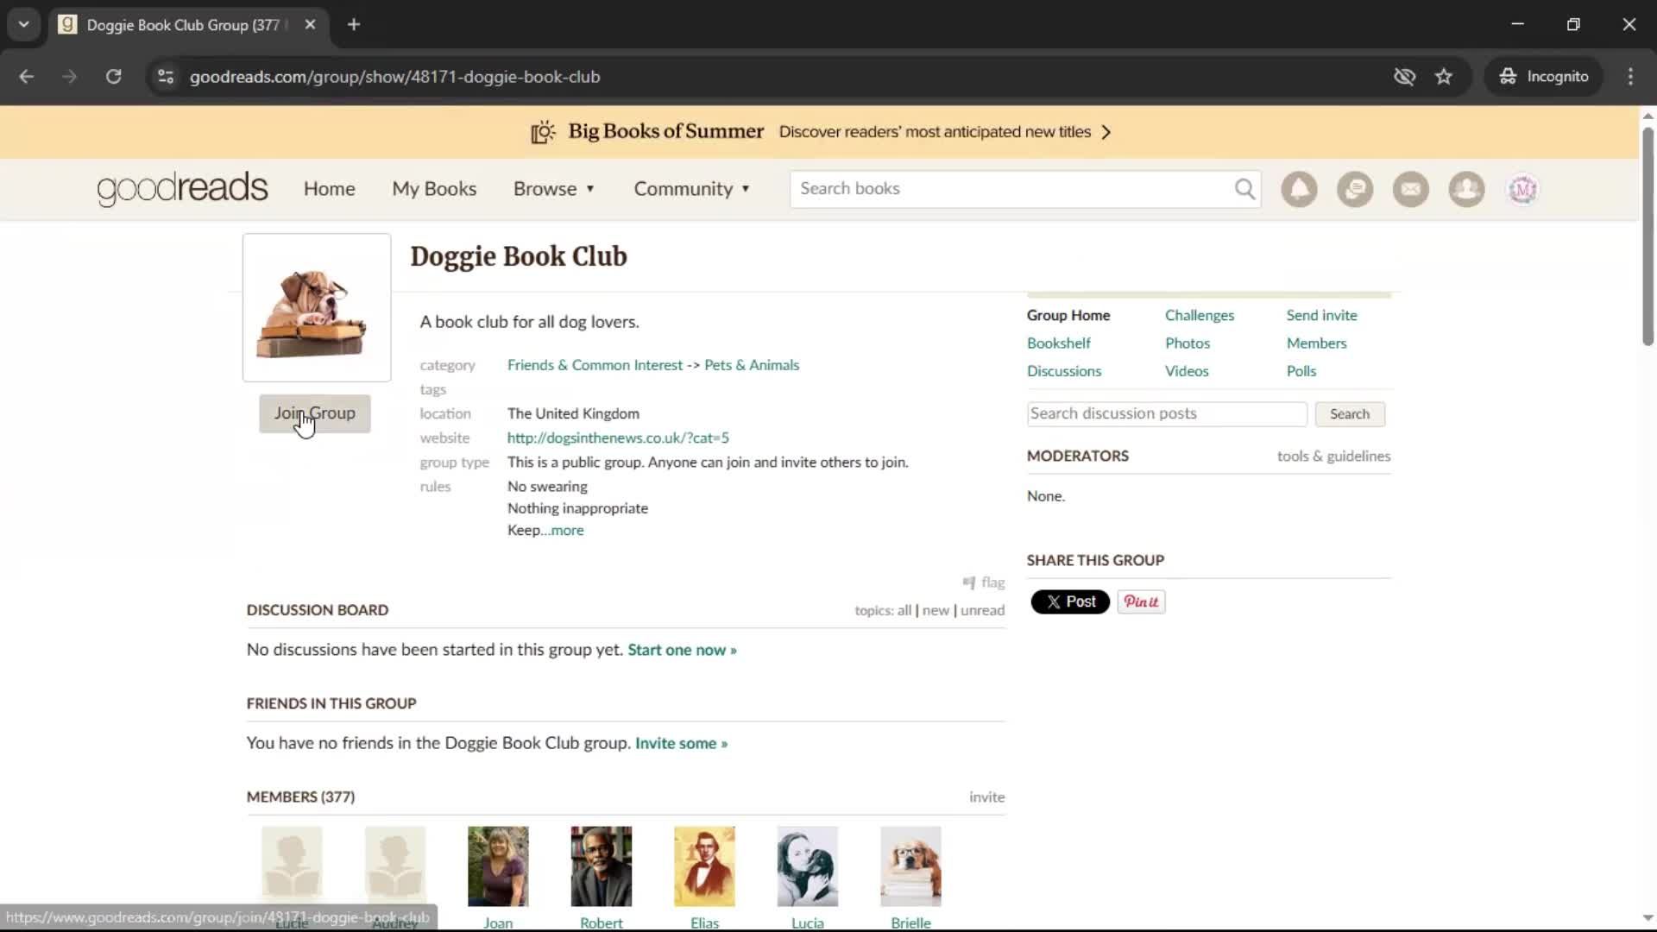
Task: Open the notifications bell icon
Action: click(1299, 189)
